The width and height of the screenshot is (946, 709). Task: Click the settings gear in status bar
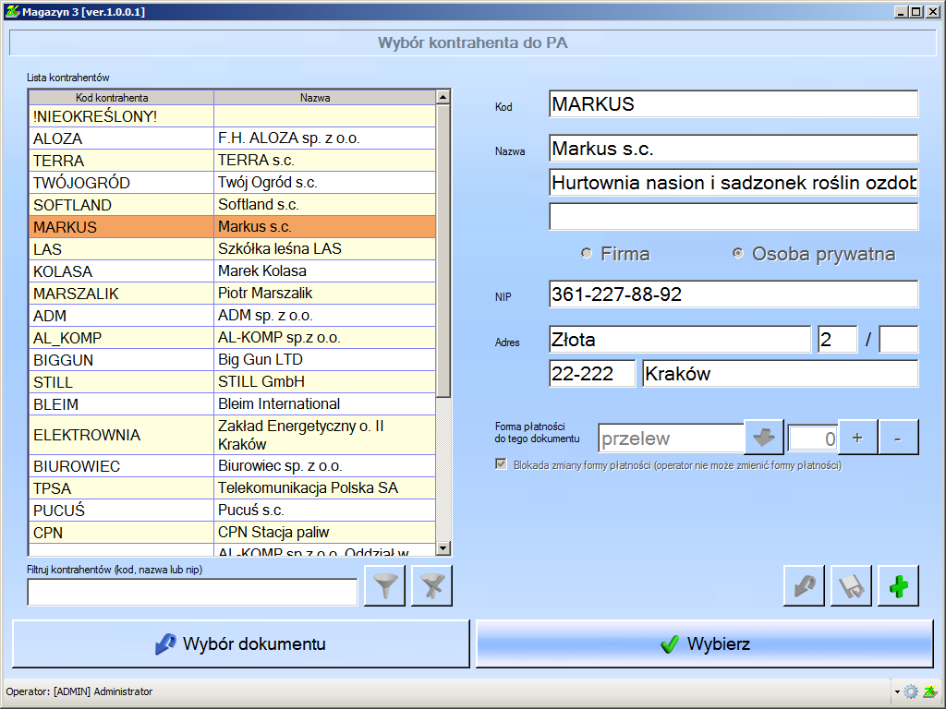tap(911, 691)
